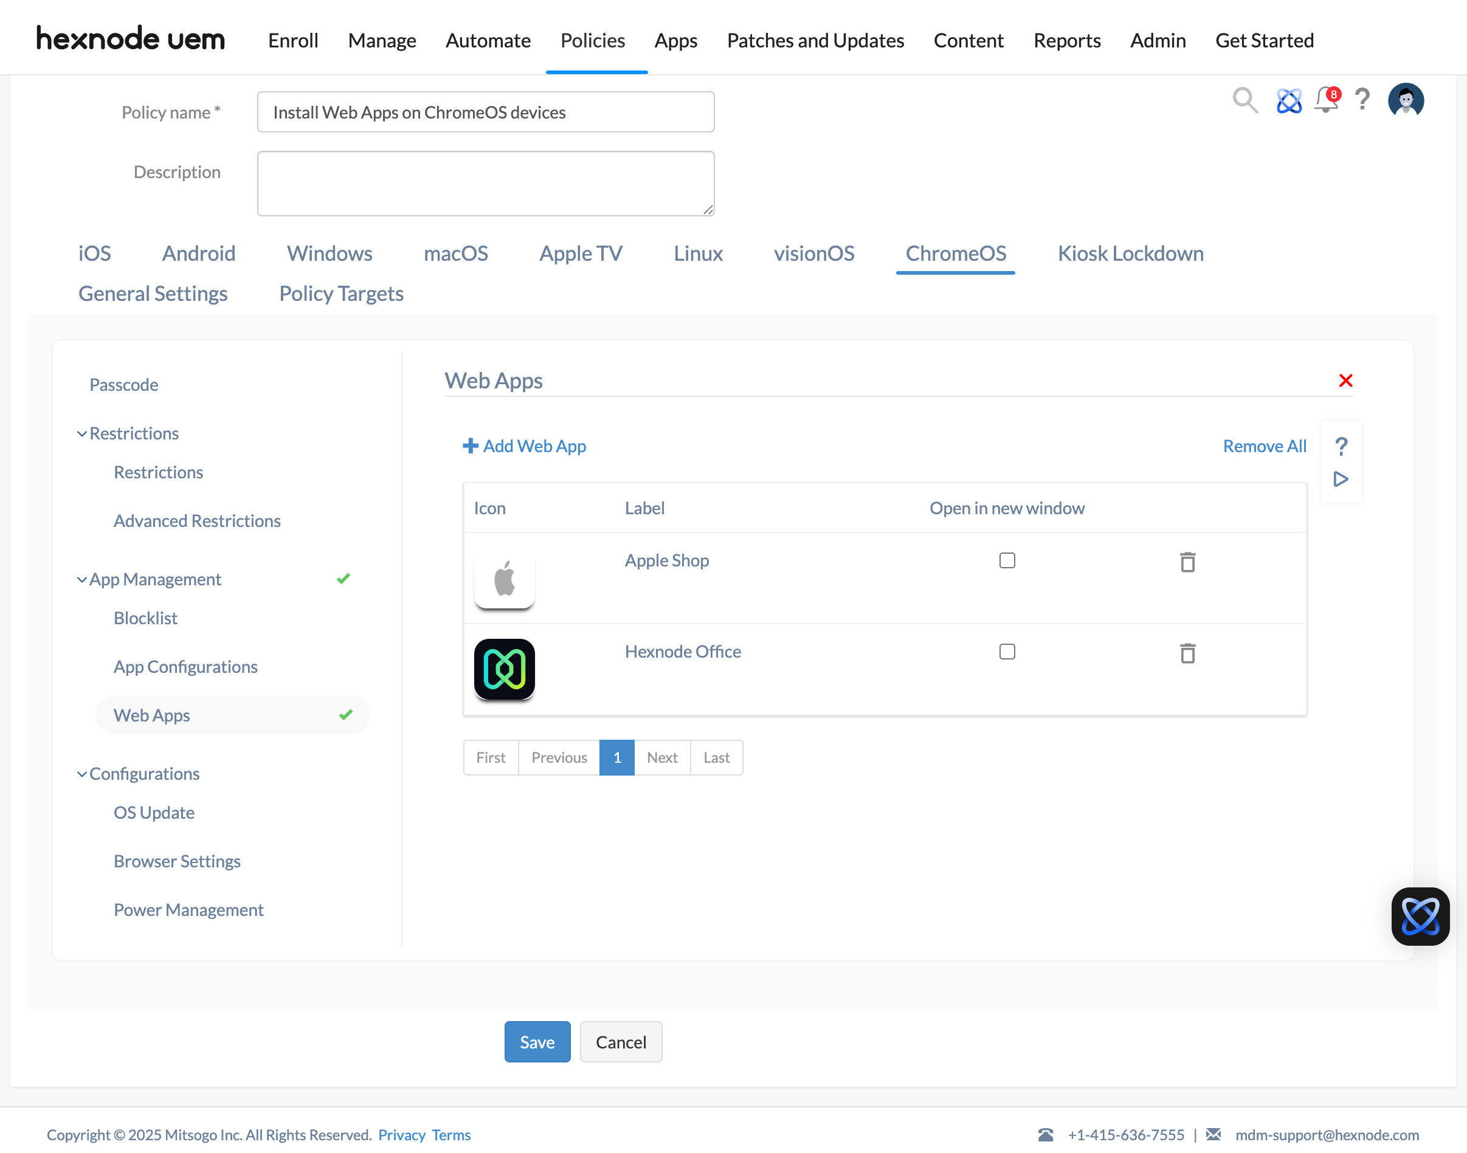Click the search magnifier icon

(1244, 100)
